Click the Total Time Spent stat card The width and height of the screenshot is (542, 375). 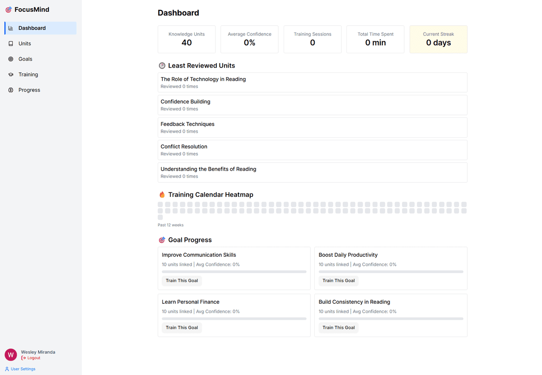pos(375,39)
